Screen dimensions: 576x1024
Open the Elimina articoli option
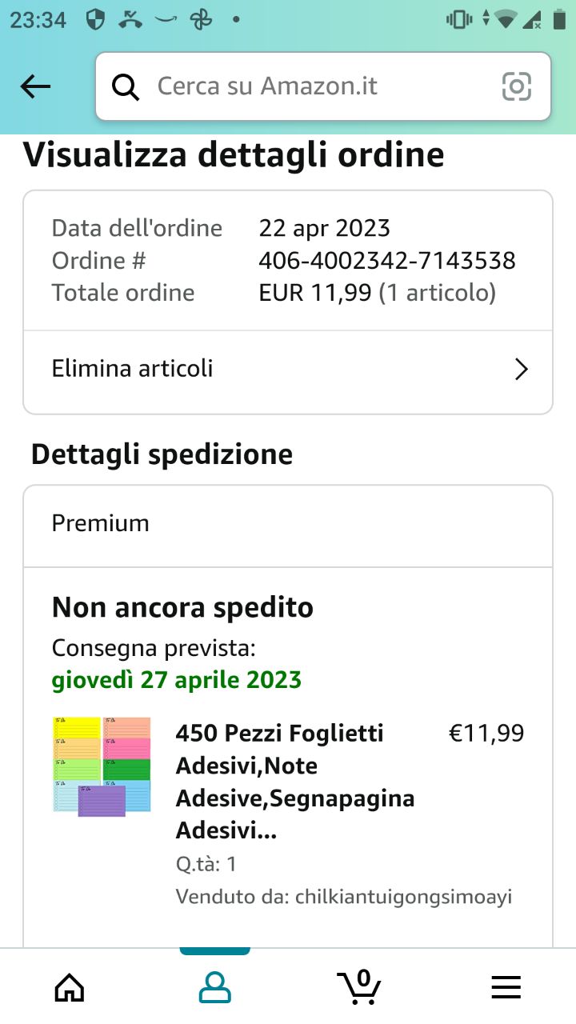coord(133,369)
